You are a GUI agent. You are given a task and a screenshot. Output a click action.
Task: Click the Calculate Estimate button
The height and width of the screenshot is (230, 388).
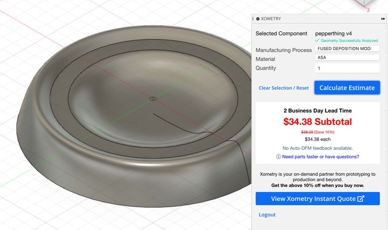[347, 88]
